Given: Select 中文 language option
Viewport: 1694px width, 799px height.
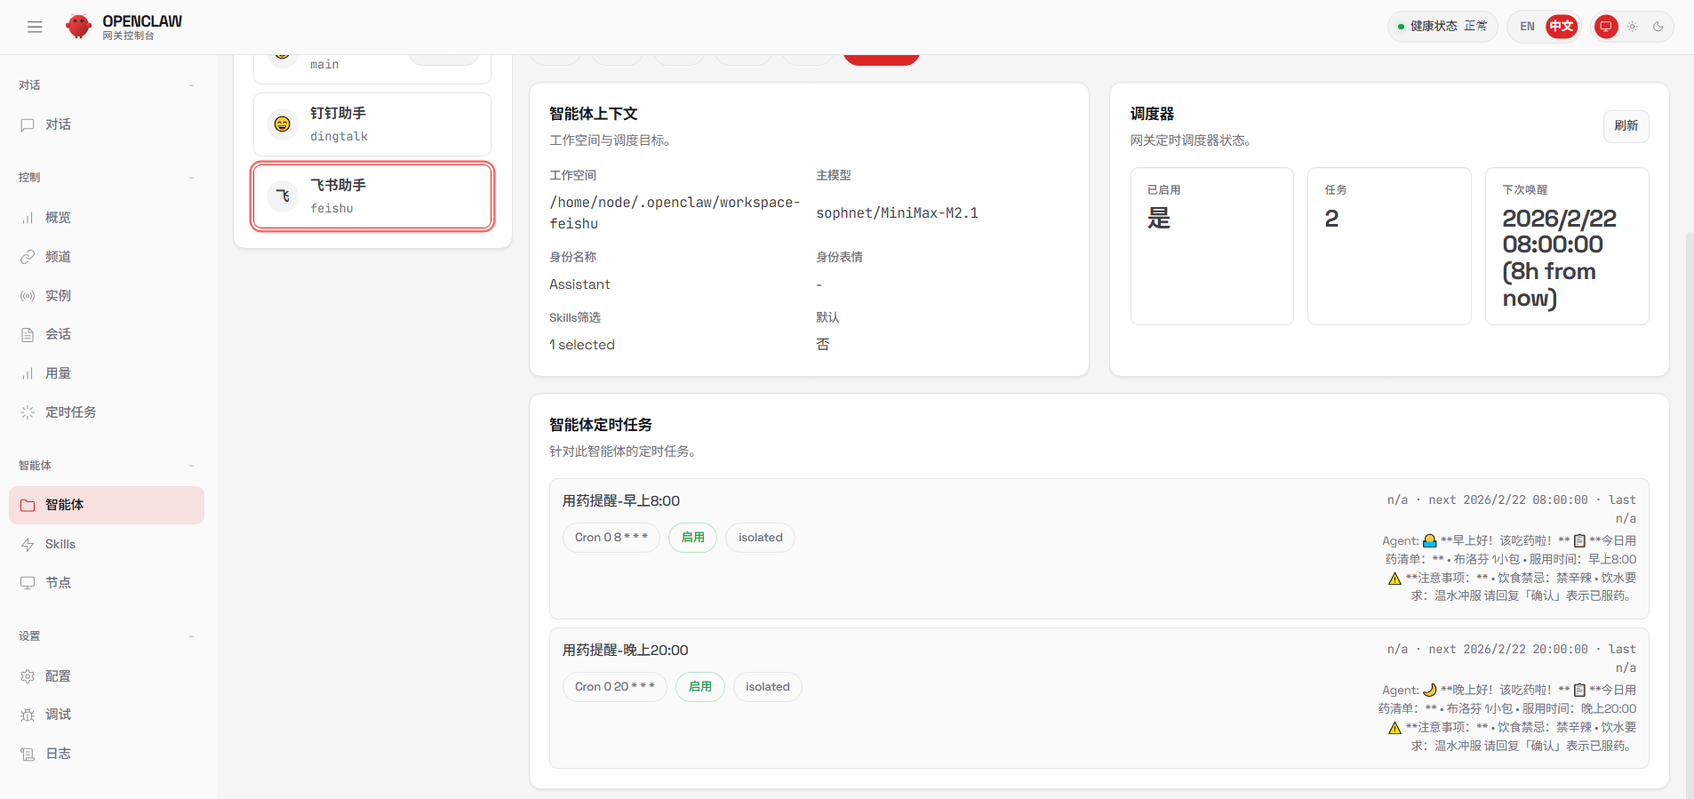Looking at the screenshot, I should click(1561, 27).
